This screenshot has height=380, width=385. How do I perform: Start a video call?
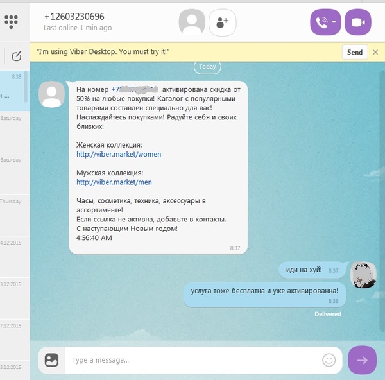pyautogui.click(x=357, y=22)
